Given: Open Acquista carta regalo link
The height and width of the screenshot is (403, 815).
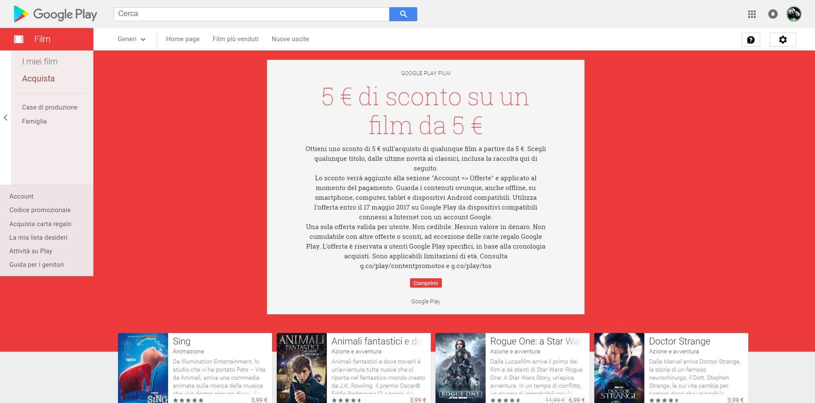Looking at the screenshot, I should (x=40, y=224).
